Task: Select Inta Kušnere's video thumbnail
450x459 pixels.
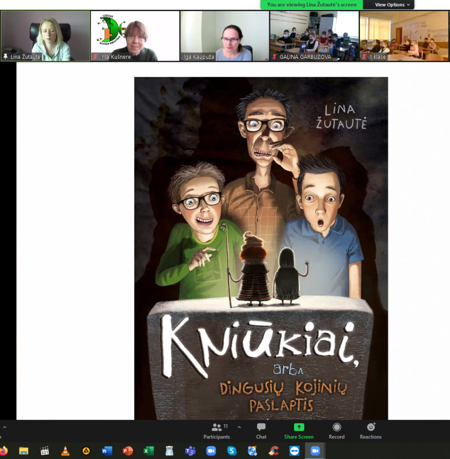Action: [135, 36]
